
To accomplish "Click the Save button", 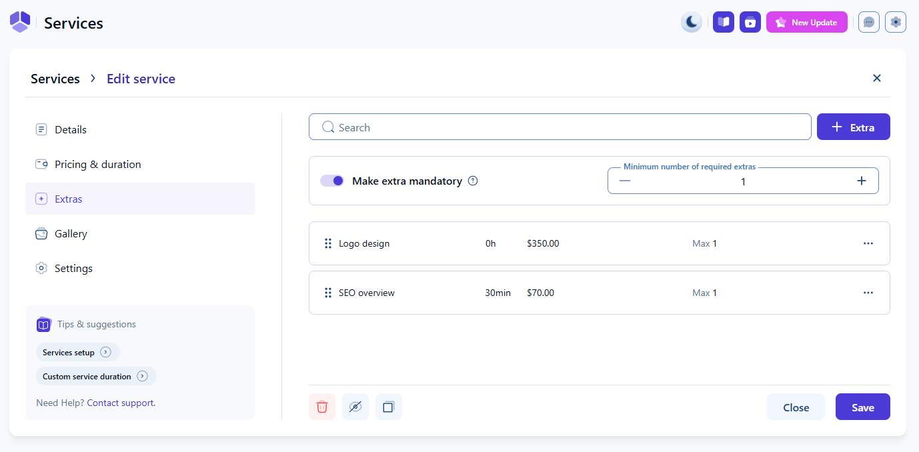I will pyautogui.click(x=862, y=407).
